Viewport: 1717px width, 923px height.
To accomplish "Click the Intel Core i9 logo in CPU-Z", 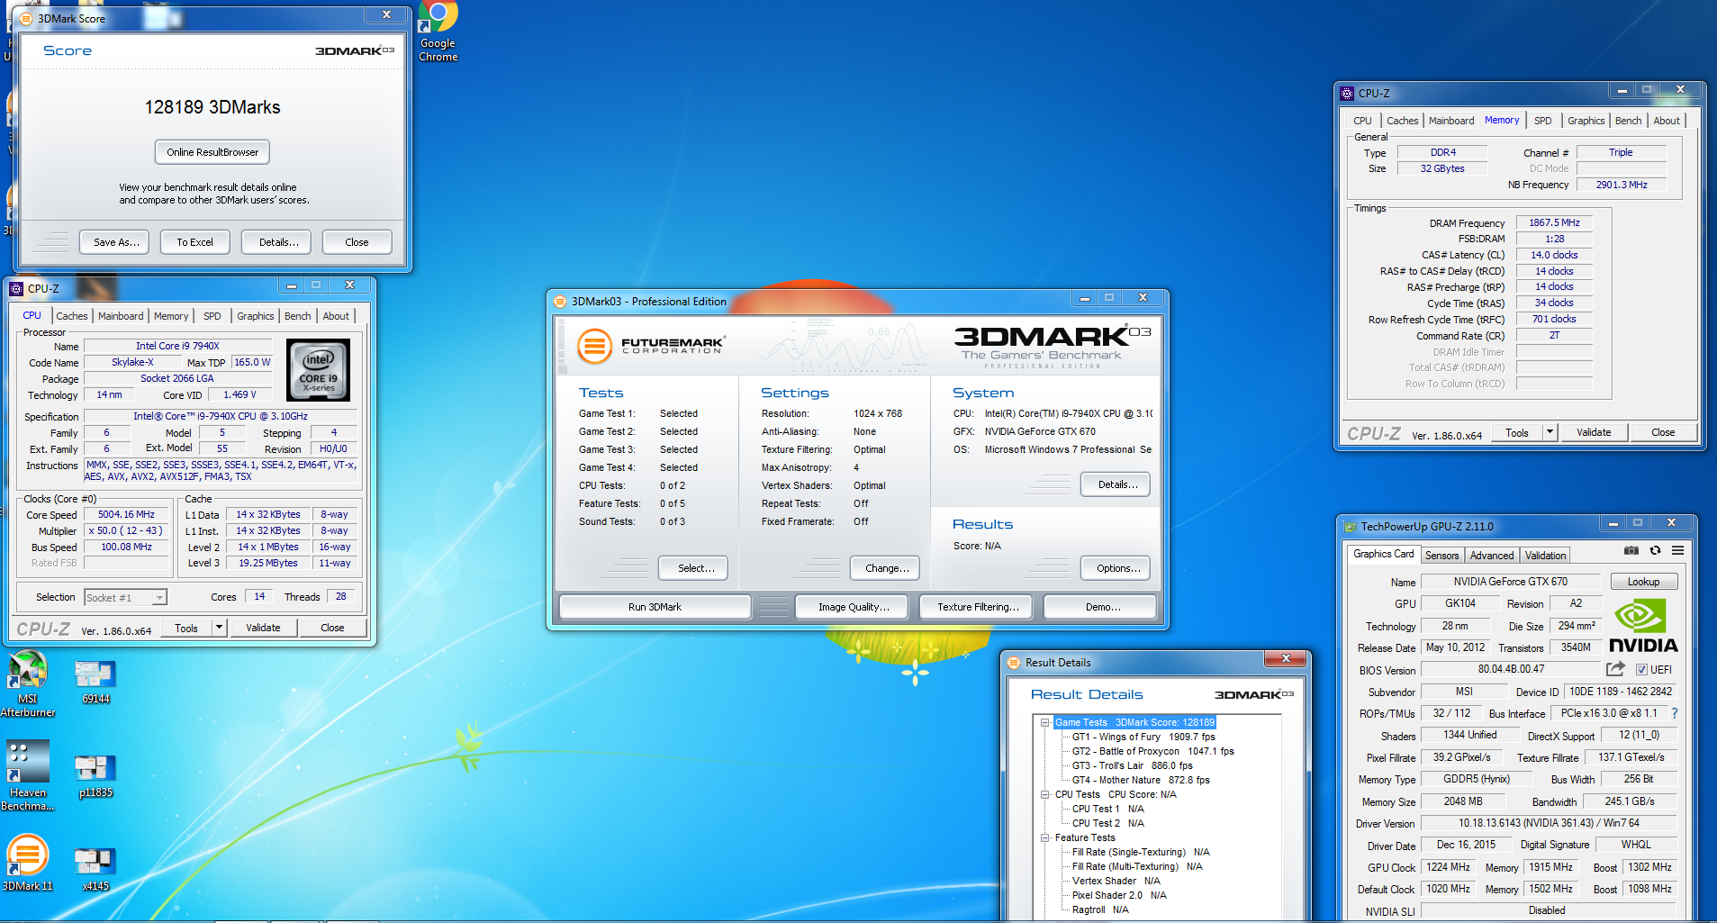I will coord(318,370).
